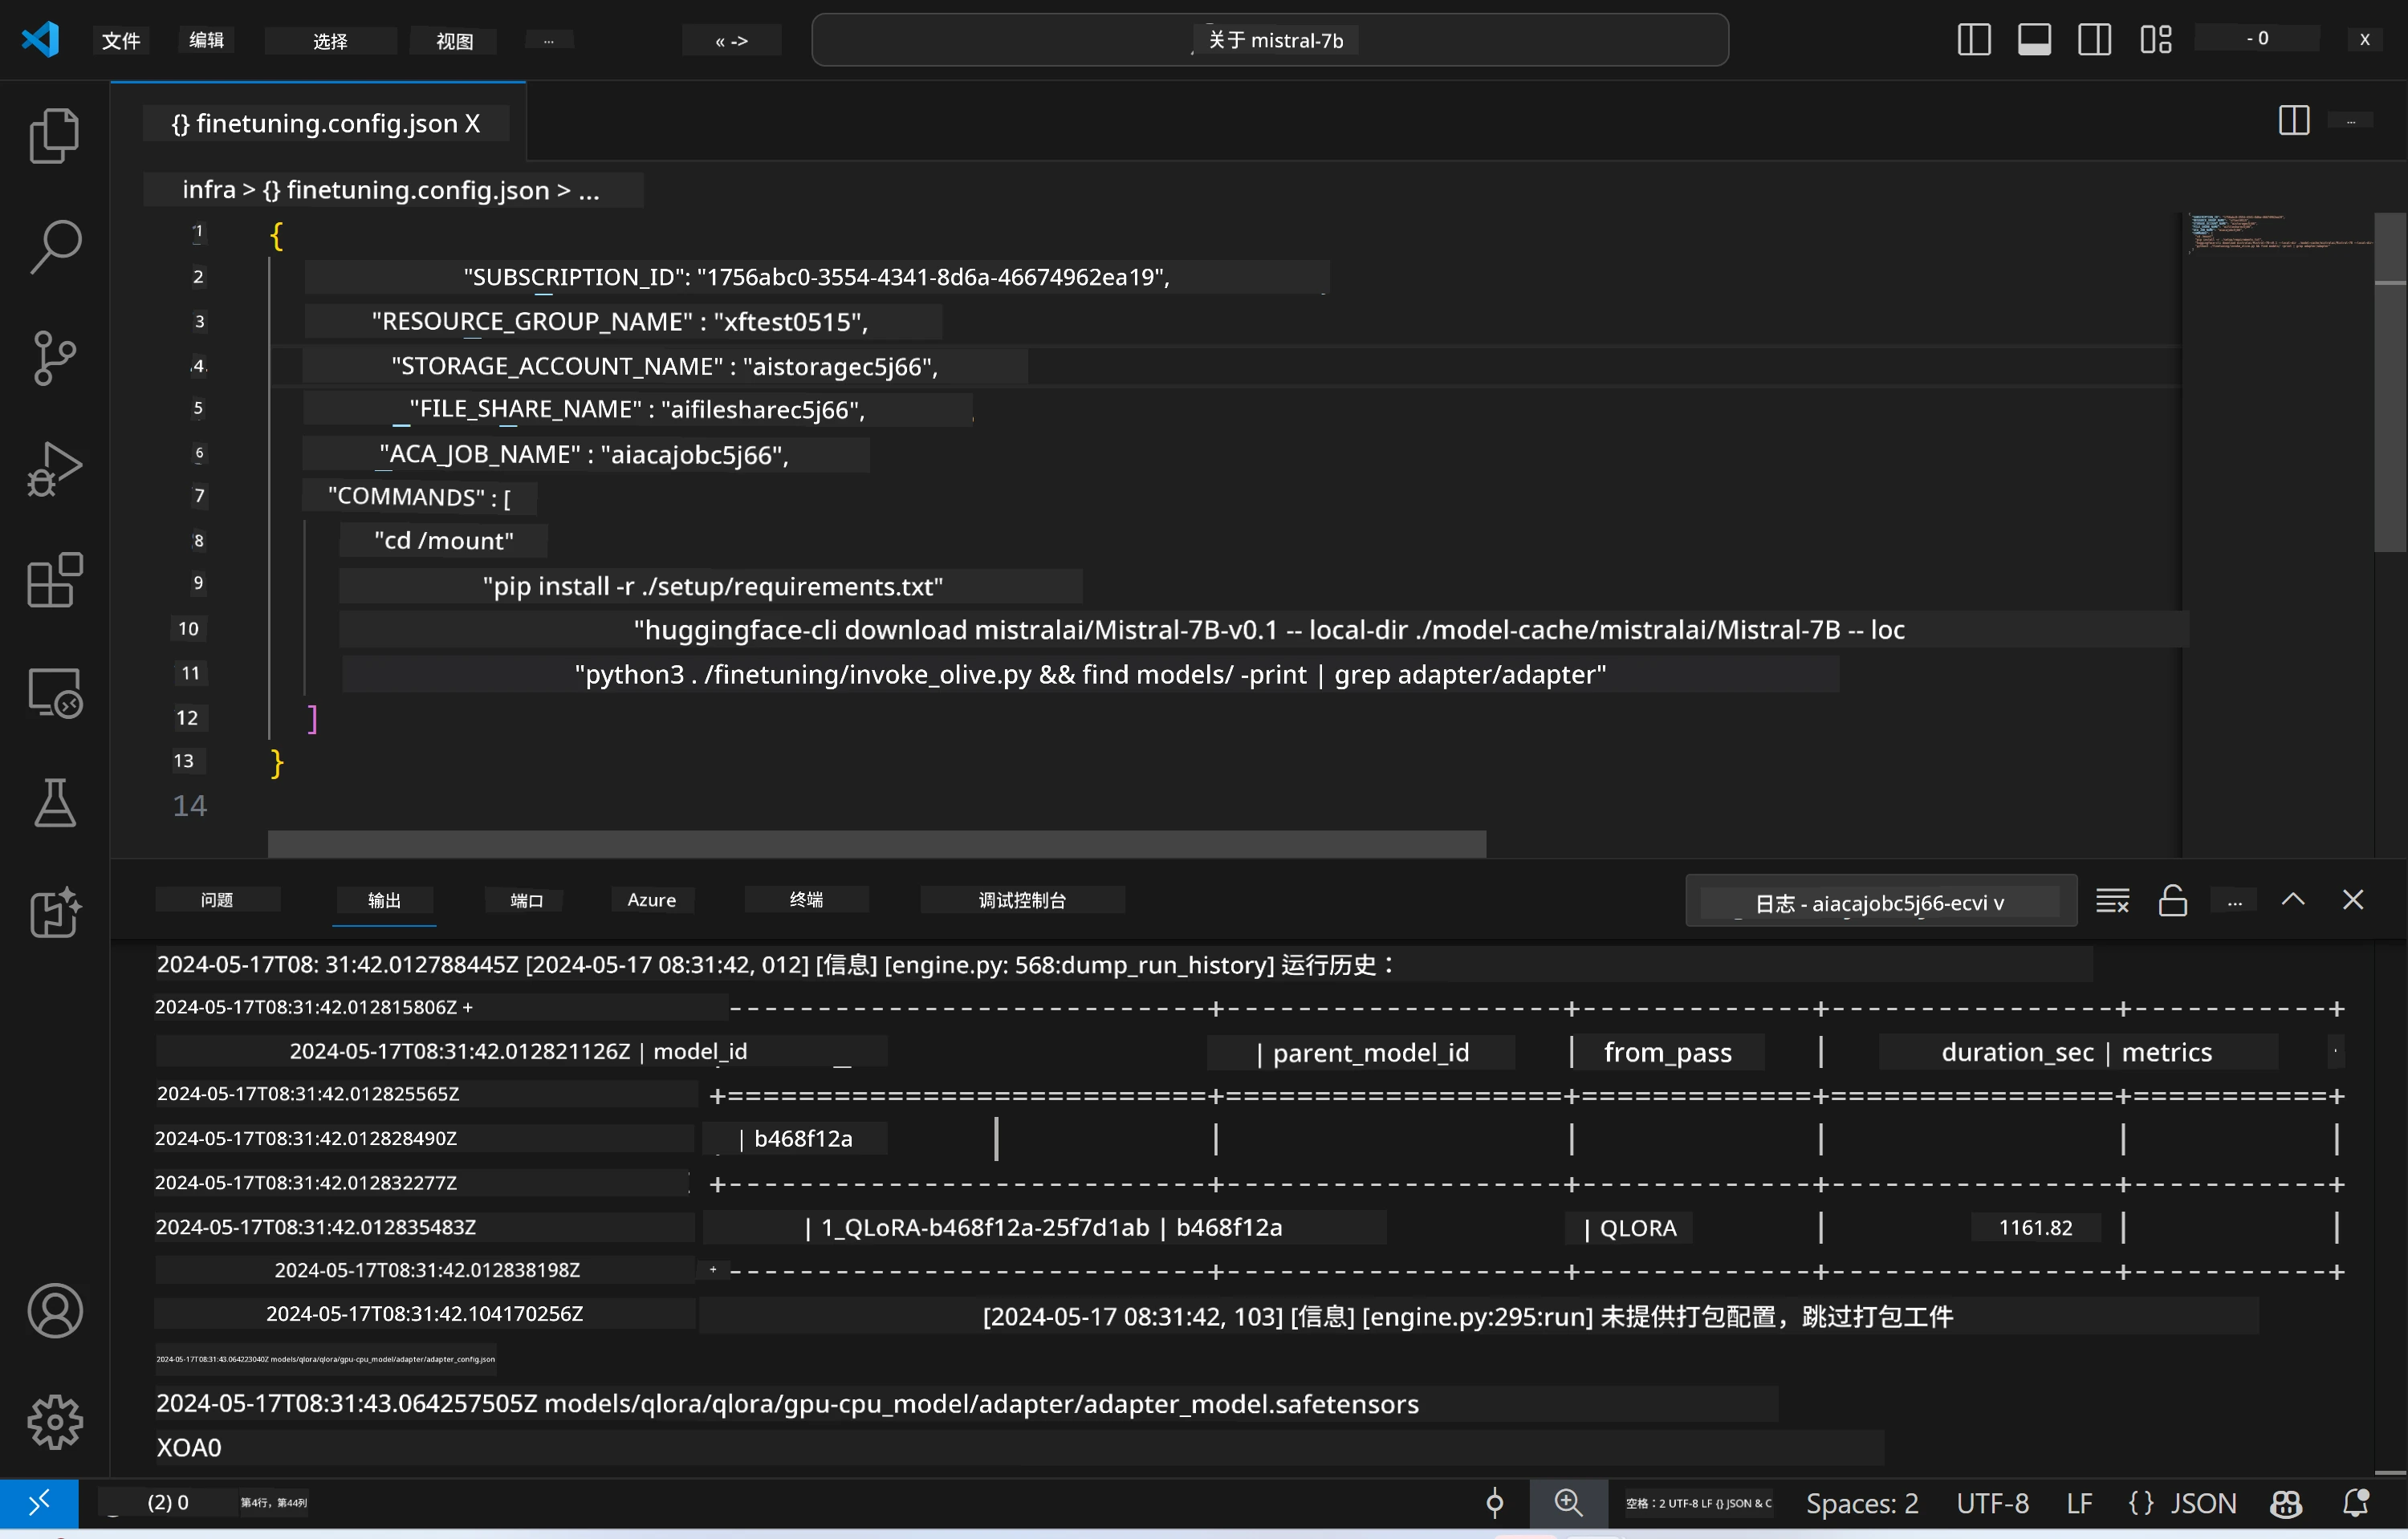This screenshot has height=1539, width=2408.
Task: Click the VS Code logo in title bar
Action: pos(40,39)
